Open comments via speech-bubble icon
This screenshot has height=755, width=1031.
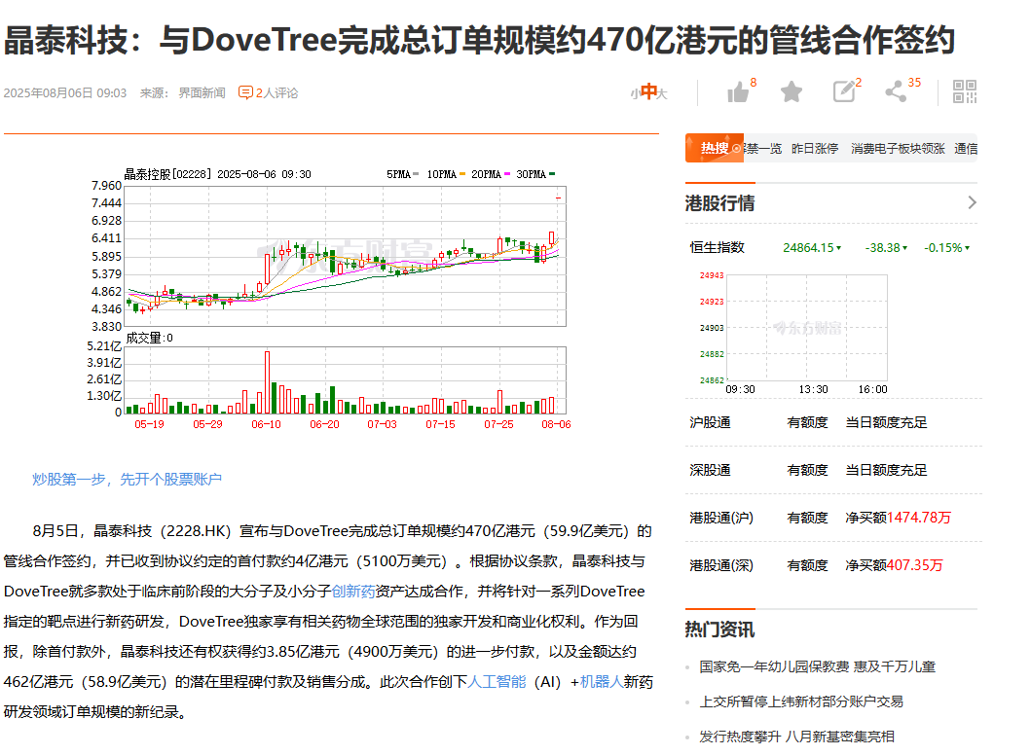[245, 92]
